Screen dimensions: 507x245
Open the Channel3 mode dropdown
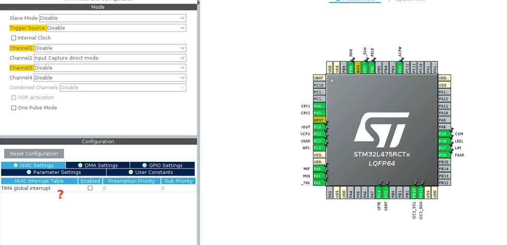tap(110, 68)
